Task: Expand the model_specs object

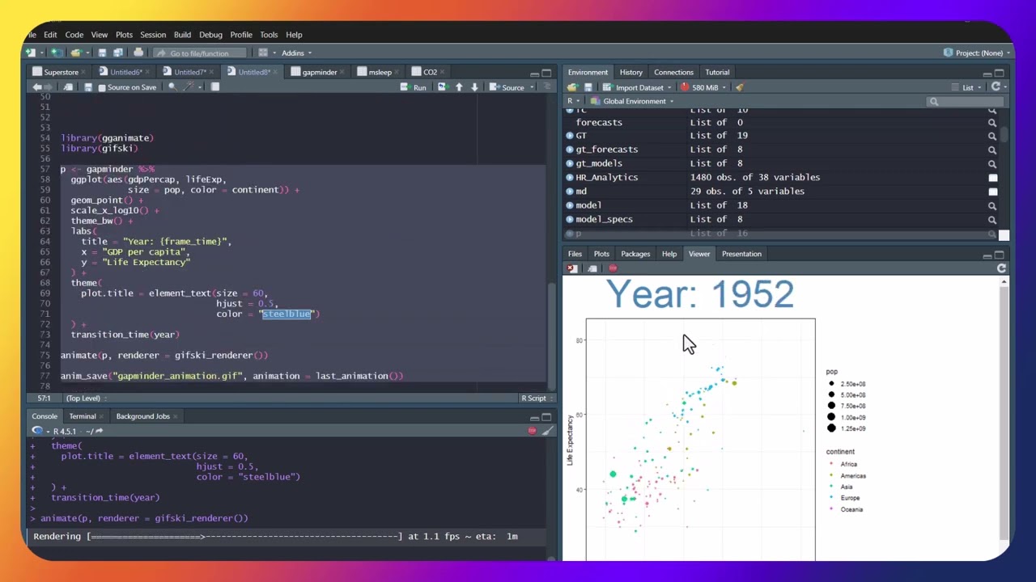Action: (x=570, y=219)
